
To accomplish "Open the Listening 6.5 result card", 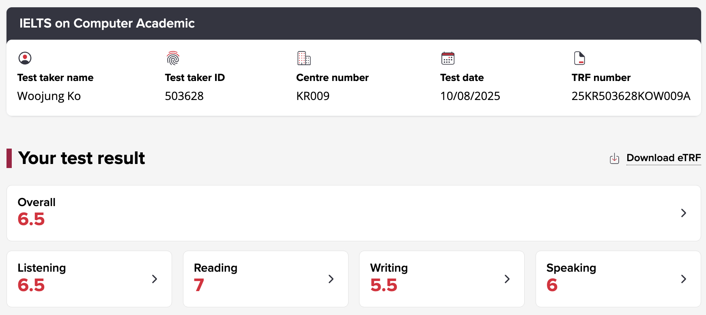I will point(81,279).
